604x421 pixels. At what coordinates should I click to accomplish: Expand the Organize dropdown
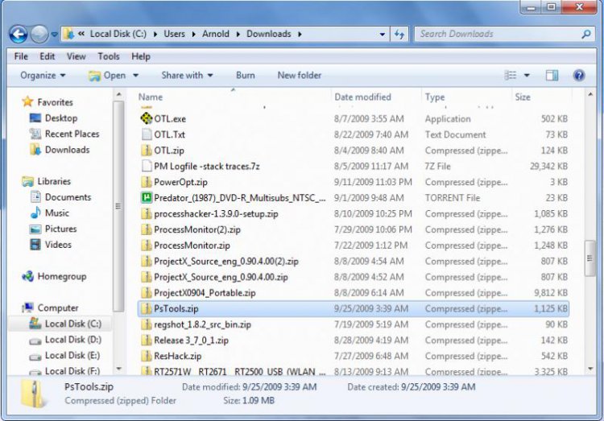pyautogui.click(x=43, y=76)
